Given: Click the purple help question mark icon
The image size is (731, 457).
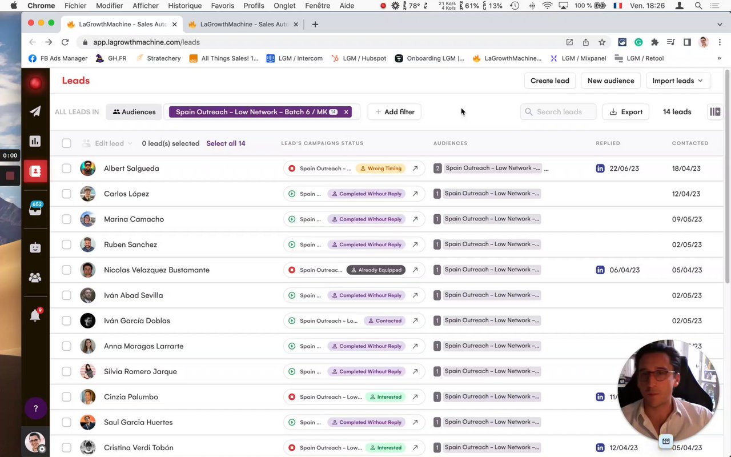Looking at the screenshot, I should coord(35,408).
